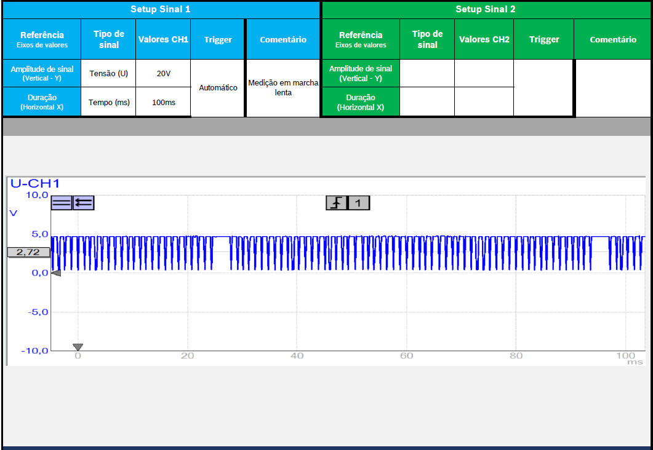Click the Automático trigger cell
The image size is (653, 450).
coord(218,88)
